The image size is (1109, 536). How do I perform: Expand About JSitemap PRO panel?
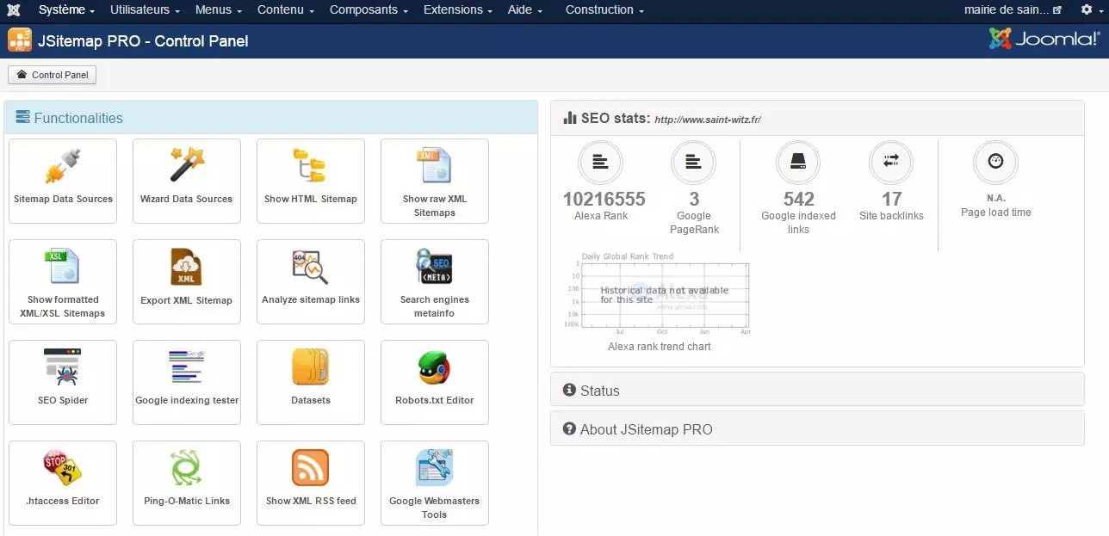[817, 428]
